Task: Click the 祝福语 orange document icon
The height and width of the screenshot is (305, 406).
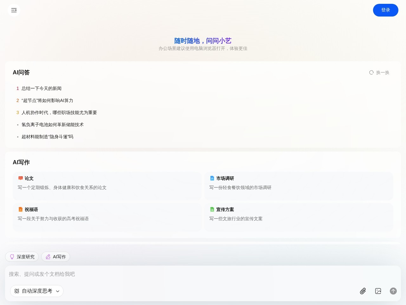Action: click(21, 209)
